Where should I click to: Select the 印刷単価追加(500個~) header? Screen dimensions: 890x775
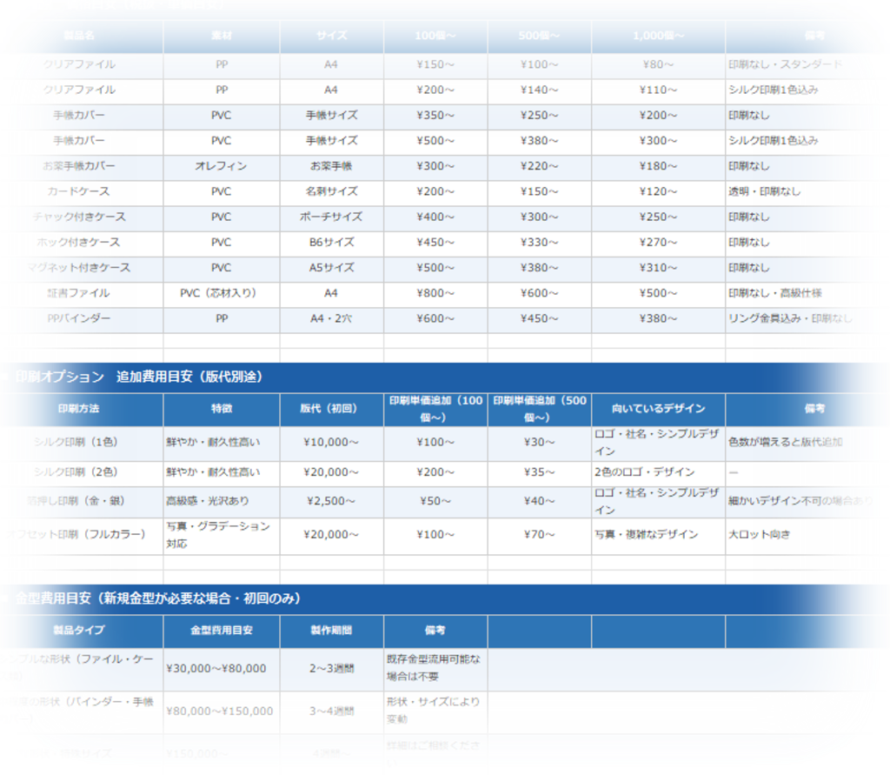click(x=539, y=409)
